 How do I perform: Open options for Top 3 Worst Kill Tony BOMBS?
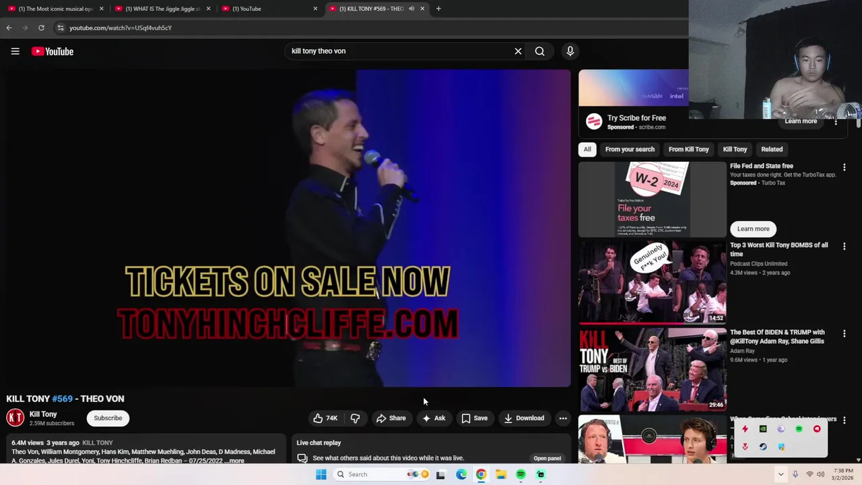[844, 247]
